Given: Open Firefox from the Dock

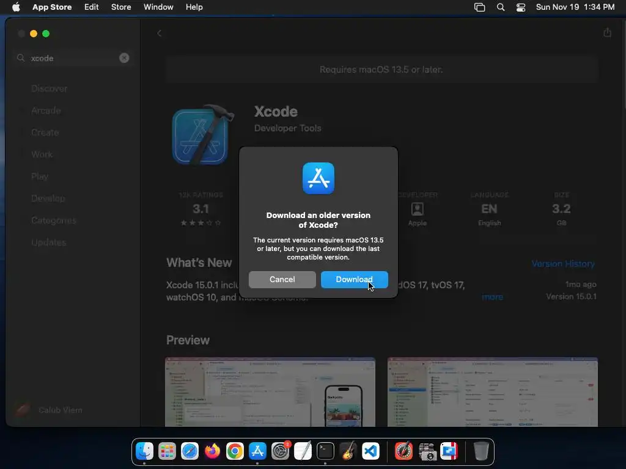Looking at the screenshot, I should 212,451.
